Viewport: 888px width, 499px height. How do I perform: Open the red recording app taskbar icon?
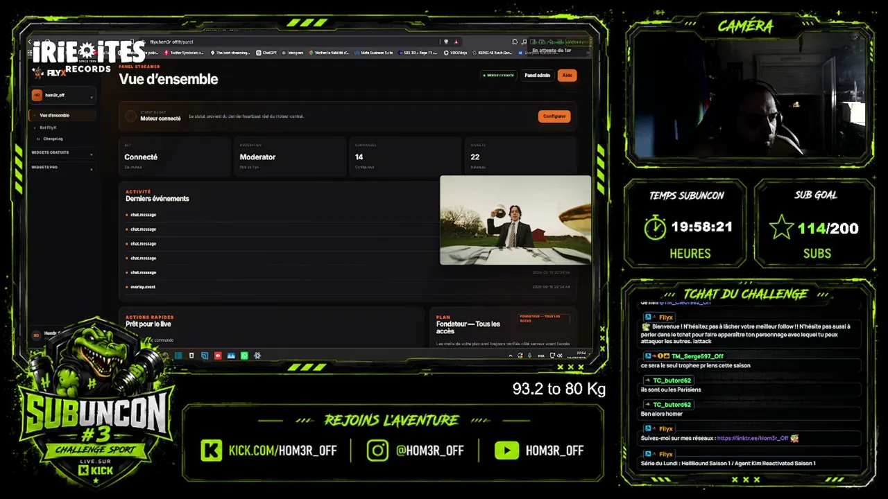(x=218, y=356)
